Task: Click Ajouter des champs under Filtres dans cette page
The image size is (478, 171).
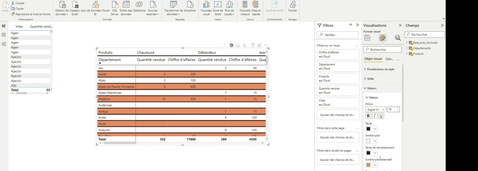Action: (x=338, y=138)
